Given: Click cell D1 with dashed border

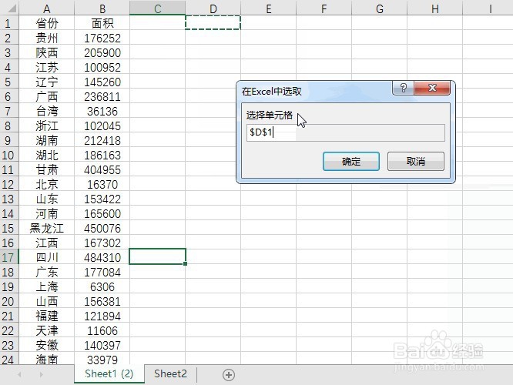Looking at the screenshot, I should pos(213,22).
